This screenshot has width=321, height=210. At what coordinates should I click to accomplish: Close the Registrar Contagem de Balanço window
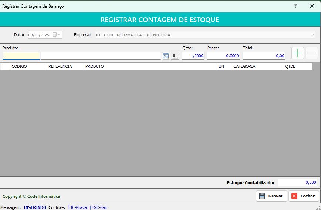(x=312, y=6)
